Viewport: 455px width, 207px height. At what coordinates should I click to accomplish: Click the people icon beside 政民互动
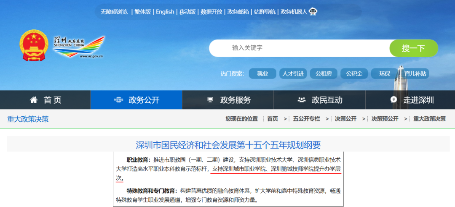pyautogui.click(x=302, y=100)
